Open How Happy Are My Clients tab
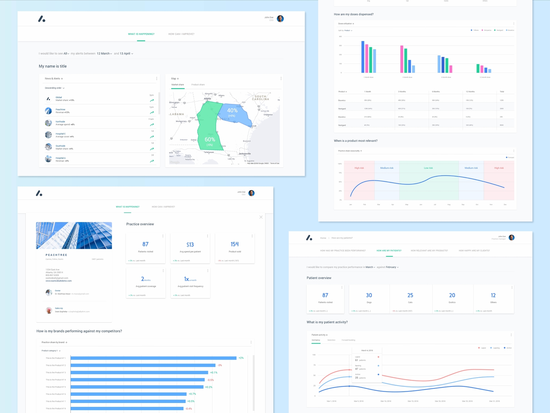 coord(474,251)
